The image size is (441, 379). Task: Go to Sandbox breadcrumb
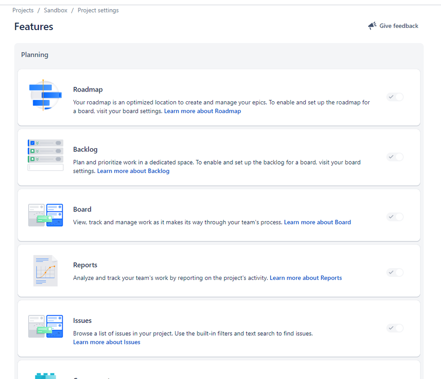click(x=56, y=11)
